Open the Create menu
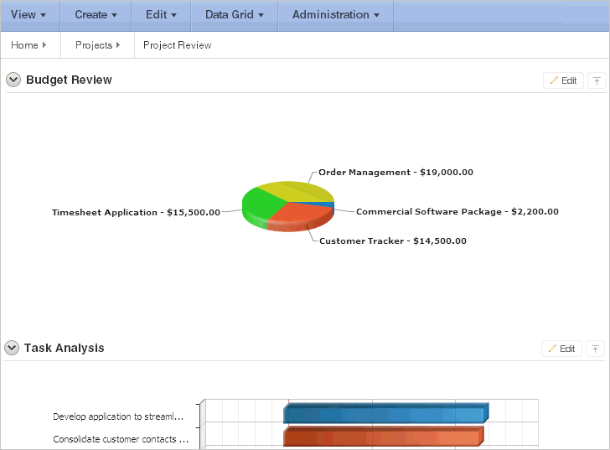 pos(96,15)
